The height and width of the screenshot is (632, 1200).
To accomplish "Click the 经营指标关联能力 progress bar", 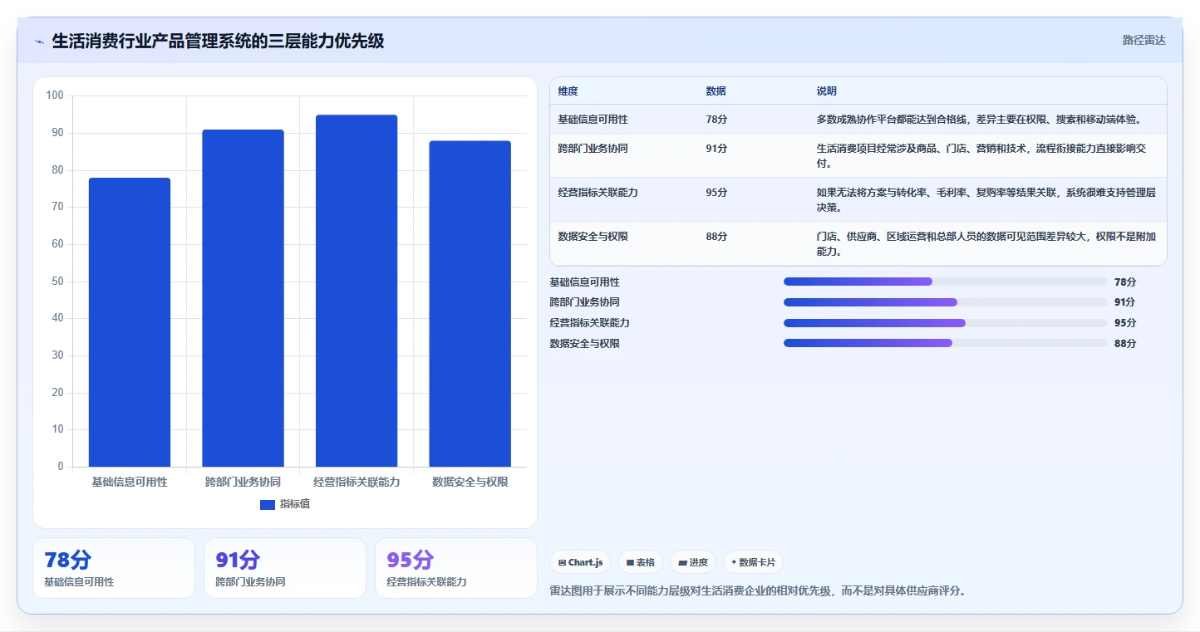I will click(x=945, y=323).
